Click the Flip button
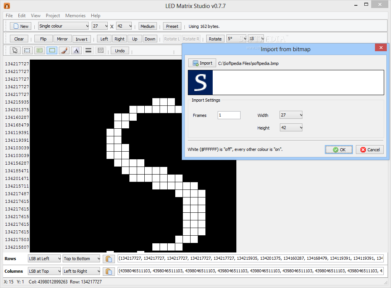The width and height of the screenshot is (391, 288). (x=43, y=39)
